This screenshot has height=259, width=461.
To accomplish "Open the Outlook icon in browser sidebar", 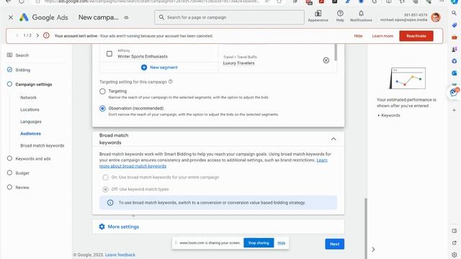I will coord(455,73).
